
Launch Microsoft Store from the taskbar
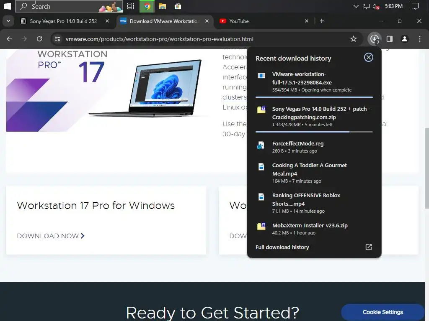tap(178, 6)
